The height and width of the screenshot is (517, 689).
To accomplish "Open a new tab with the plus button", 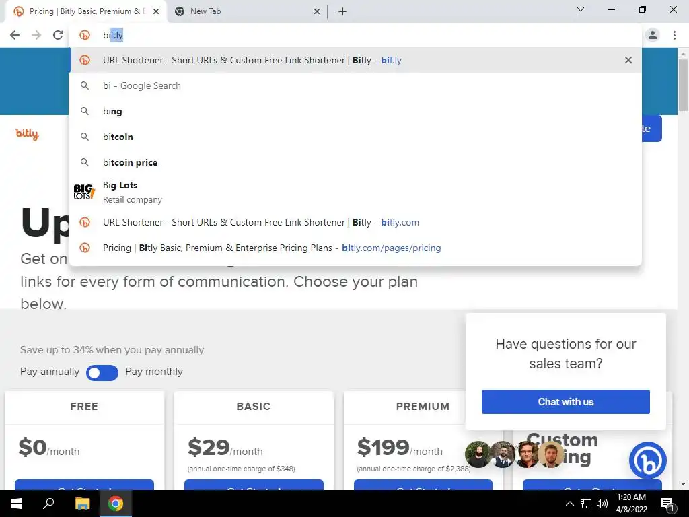I will [342, 12].
